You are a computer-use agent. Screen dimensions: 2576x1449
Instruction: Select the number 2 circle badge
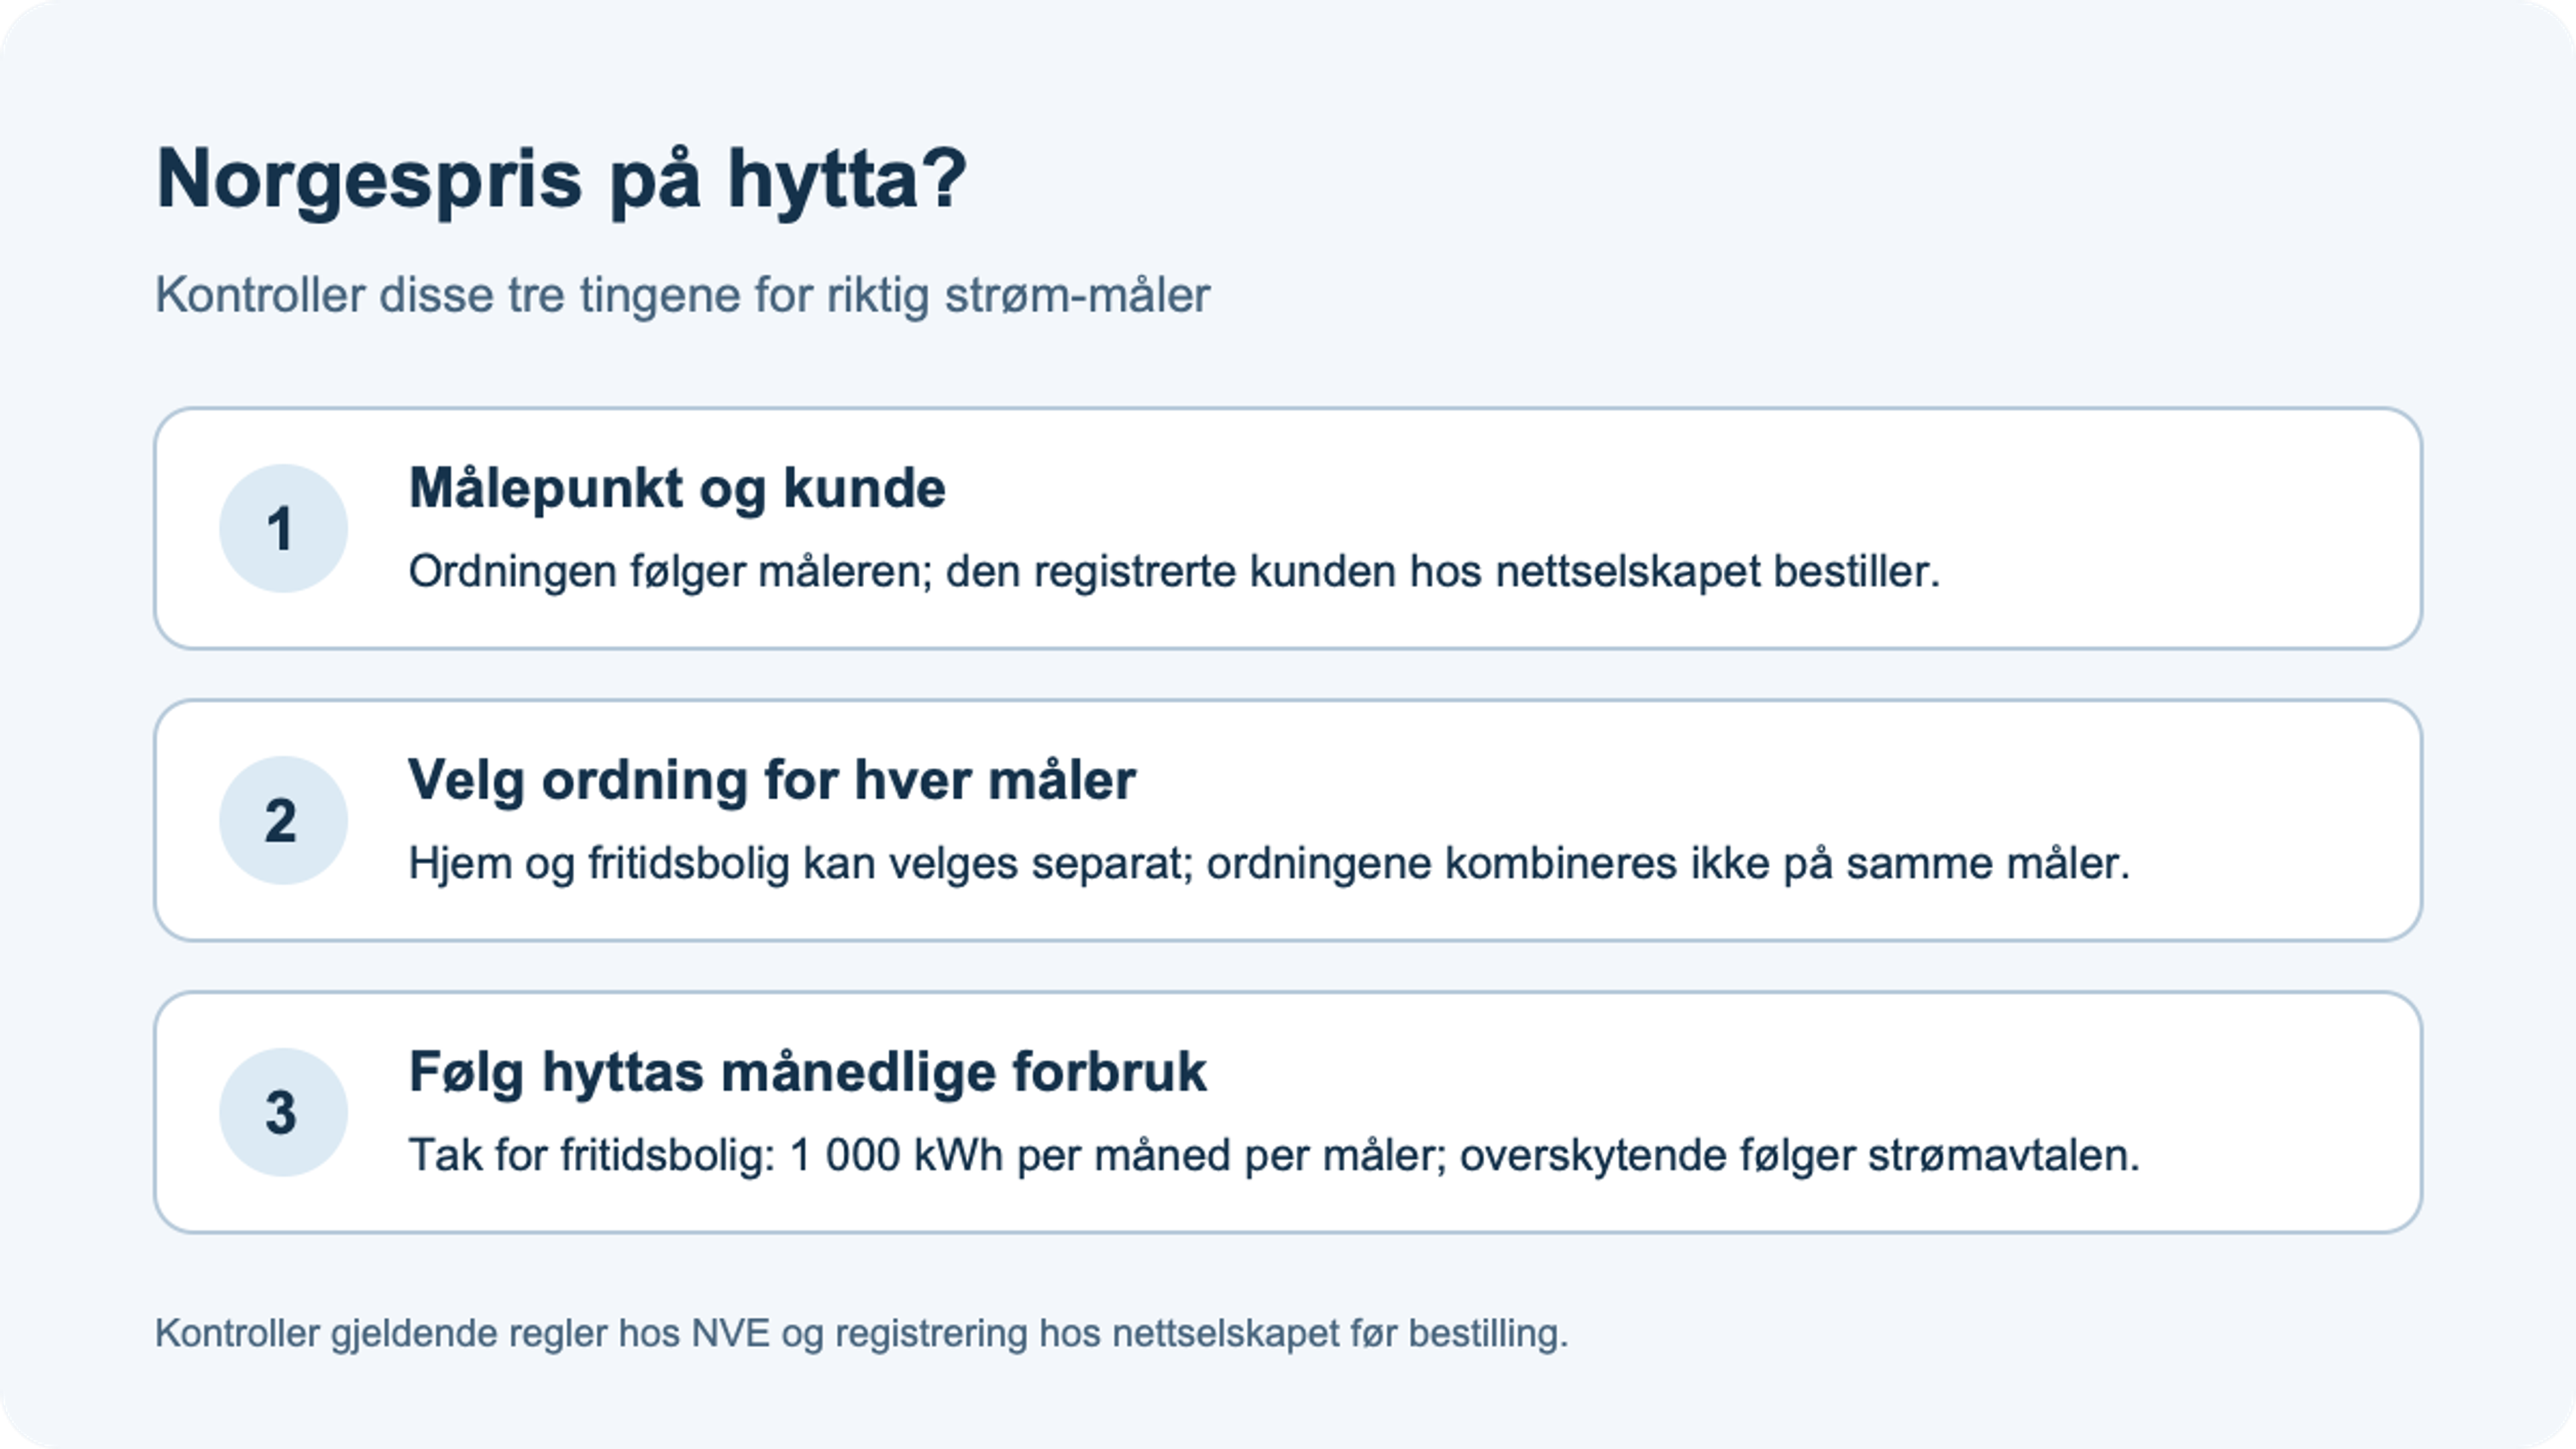tap(283, 820)
